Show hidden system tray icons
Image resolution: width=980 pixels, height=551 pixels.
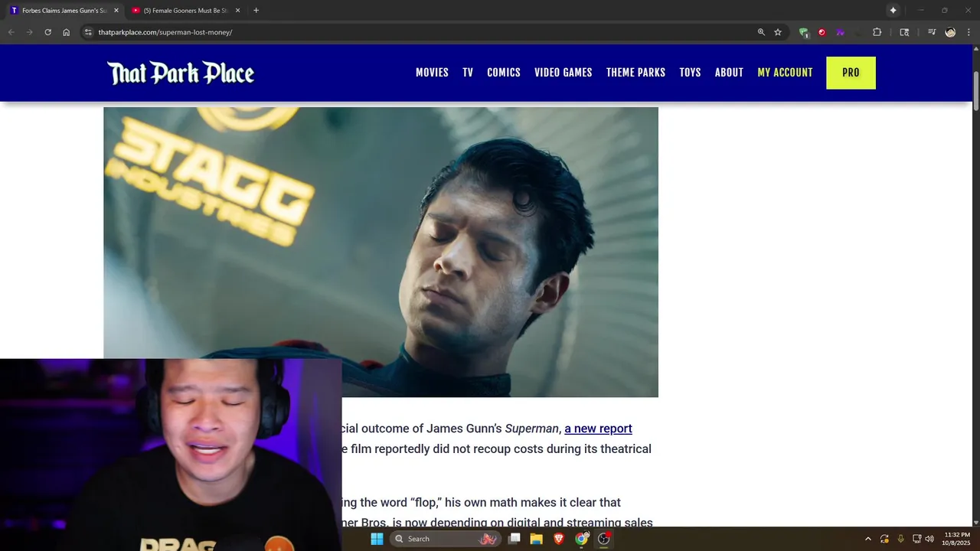click(x=867, y=539)
